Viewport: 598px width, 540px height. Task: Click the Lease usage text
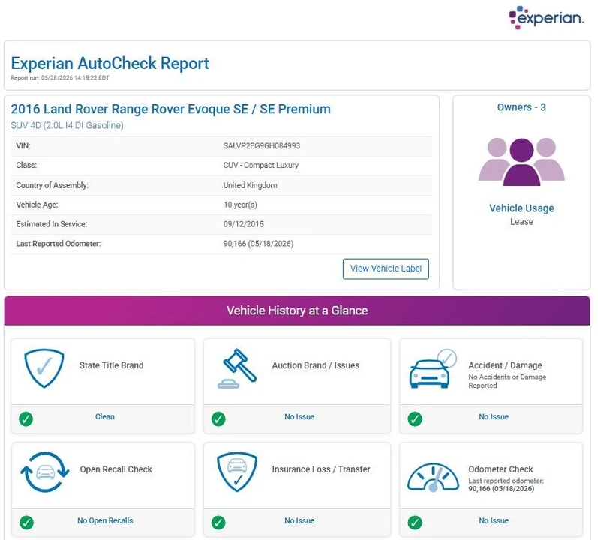[521, 222]
